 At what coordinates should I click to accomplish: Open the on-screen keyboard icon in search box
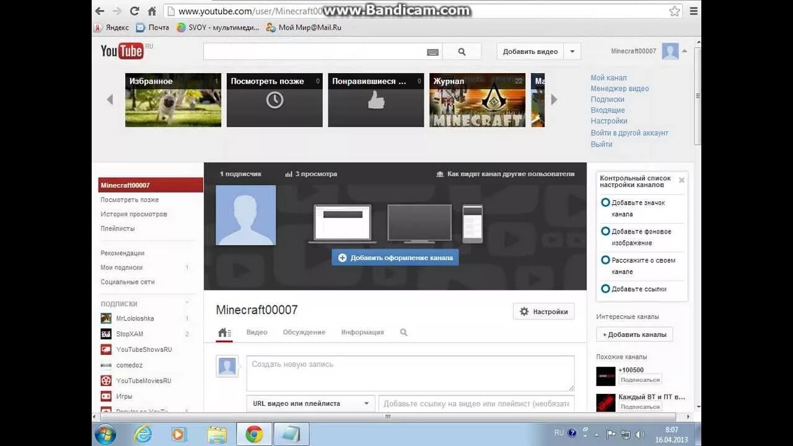[x=432, y=52]
